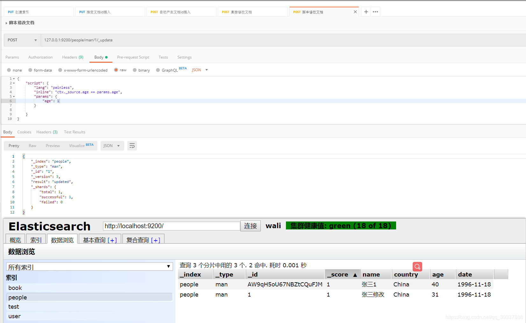Open a new request tab with the plus icon
Screen dimensions: 526x323
[x=366, y=12]
